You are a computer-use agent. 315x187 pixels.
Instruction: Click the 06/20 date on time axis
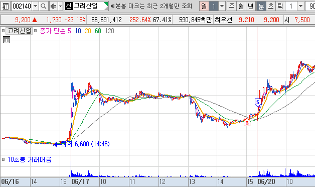tap(266, 182)
